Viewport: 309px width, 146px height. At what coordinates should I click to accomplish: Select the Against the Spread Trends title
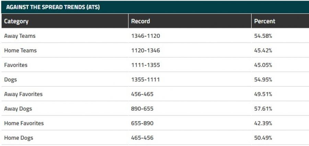click(53, 7)
